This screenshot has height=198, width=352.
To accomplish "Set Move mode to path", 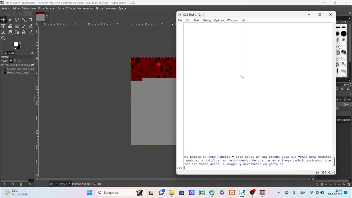I will 19,61.
